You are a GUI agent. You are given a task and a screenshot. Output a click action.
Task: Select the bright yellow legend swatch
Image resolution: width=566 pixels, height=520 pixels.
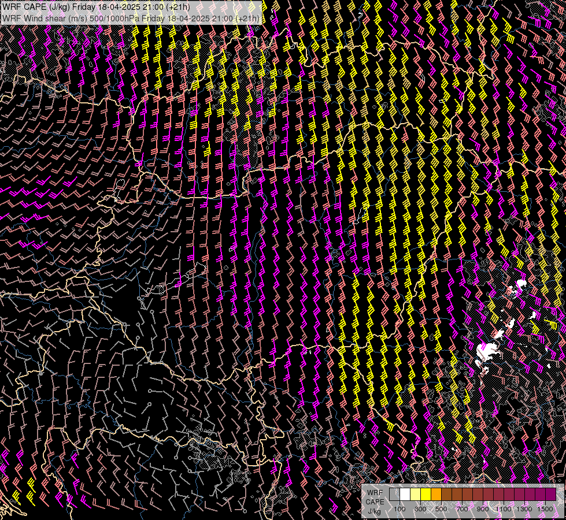pyautogui.click(x=426, y=494)
